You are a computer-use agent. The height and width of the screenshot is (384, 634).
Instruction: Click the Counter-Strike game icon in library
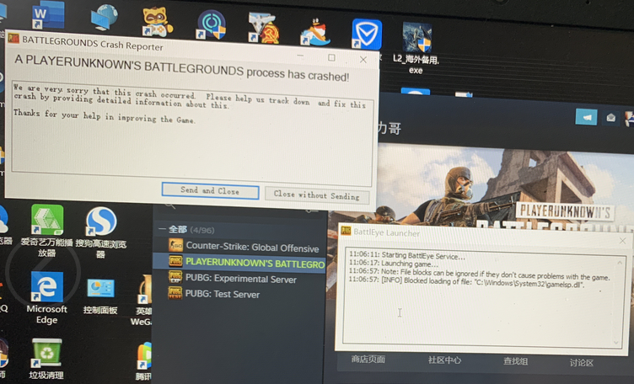[175, 245]
